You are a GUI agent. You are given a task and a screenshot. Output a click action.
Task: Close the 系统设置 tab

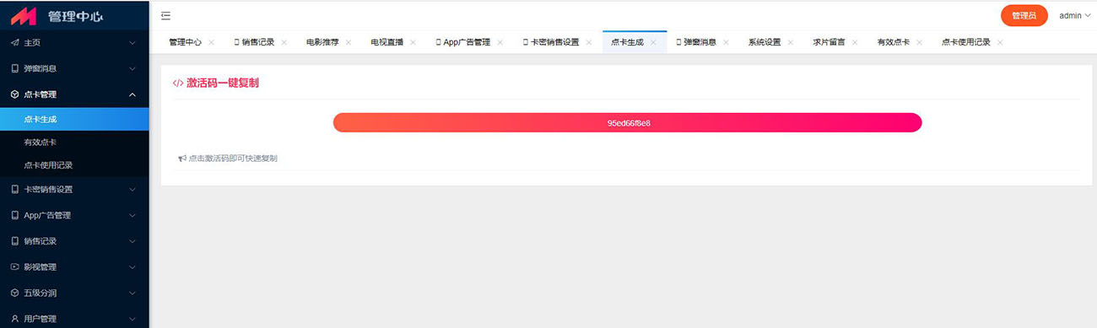pyautogui.click(x=791, y=42)
